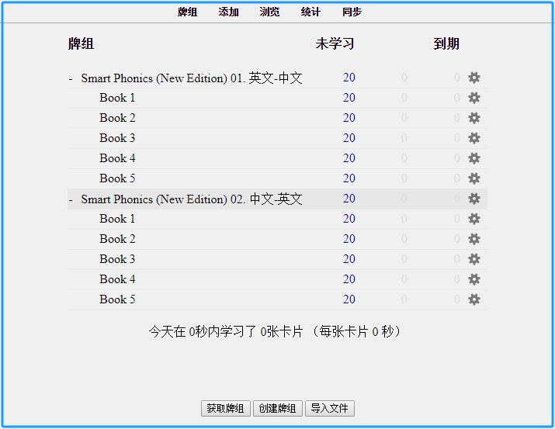The width and height of the screenshot is (555, 429).
Task: Open gear for Book 5 under 英文-中文 deck
Action: click(x=474, y=178)
